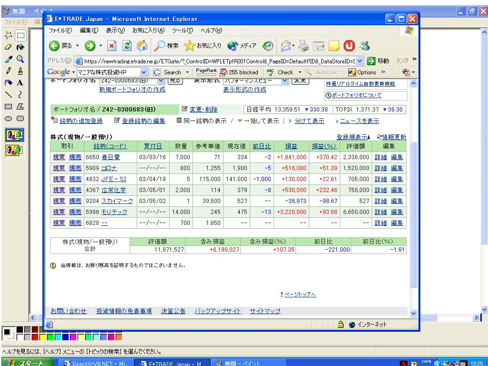Expand the IE links chevron
Viewport: 488px width, 366px height.
[414, 59]
